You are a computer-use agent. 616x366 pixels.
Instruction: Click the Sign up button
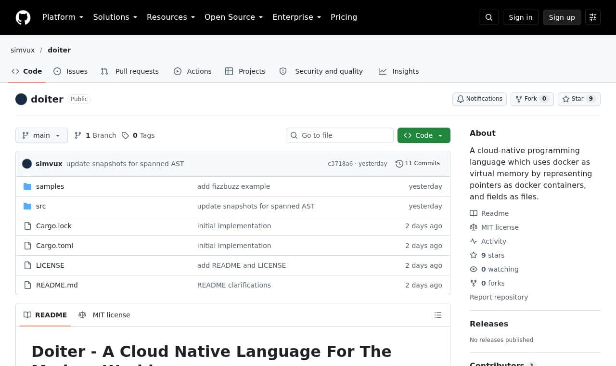tap(562, 17)
